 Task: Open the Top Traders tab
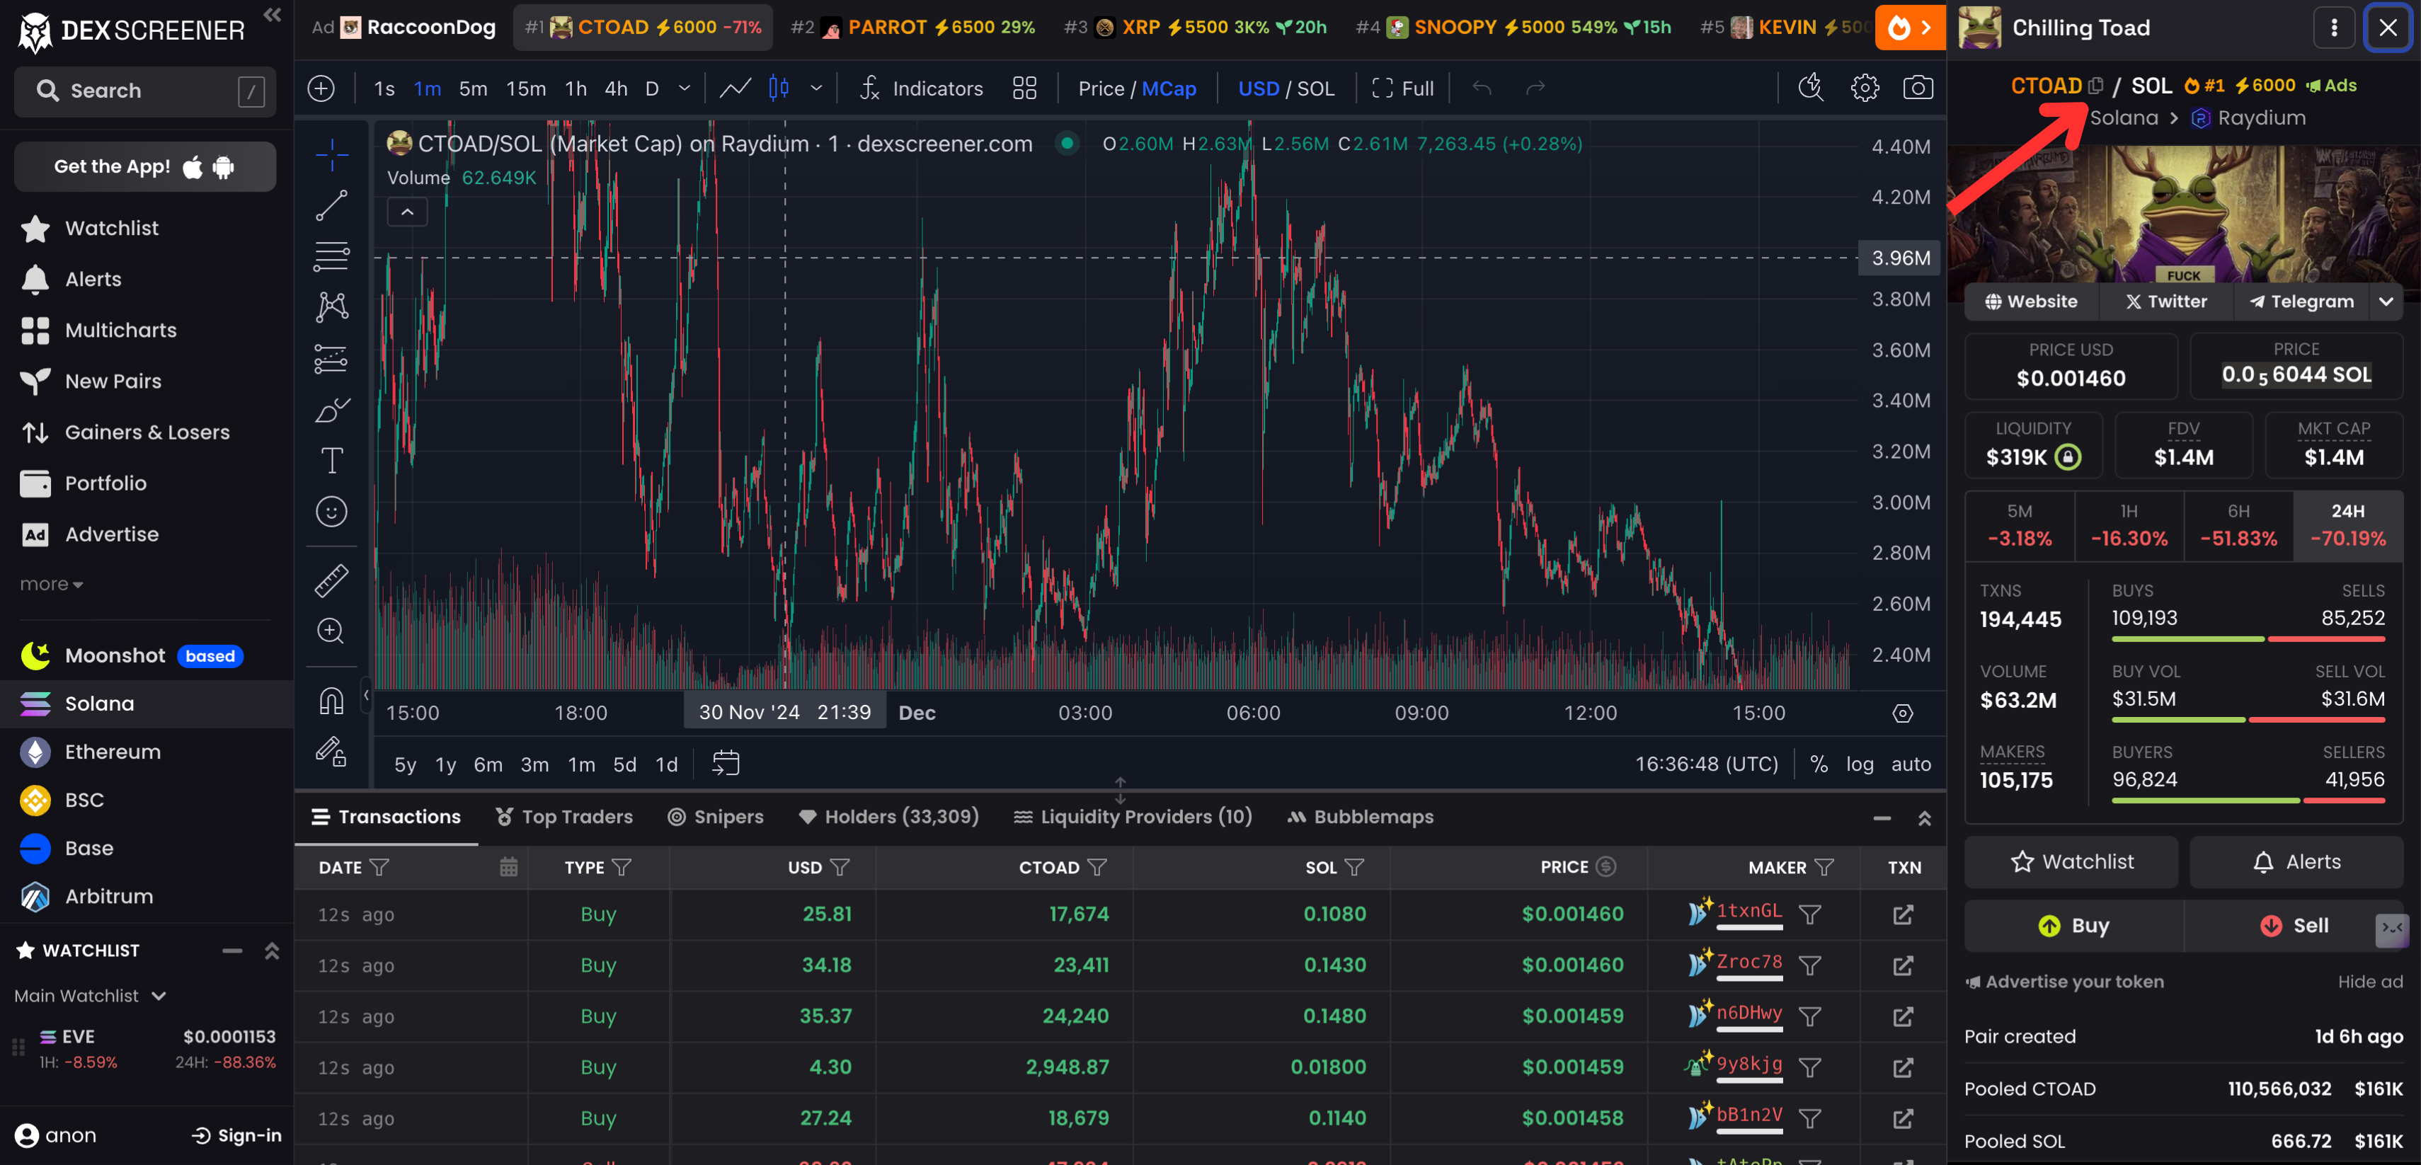click(x=564, y=817)
